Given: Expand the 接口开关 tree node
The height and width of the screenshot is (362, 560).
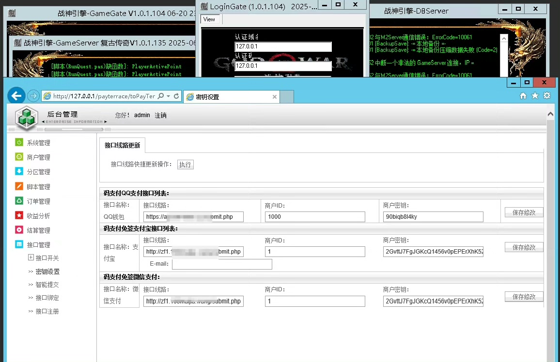Looking at the screenshot, I should pos(31,258).
